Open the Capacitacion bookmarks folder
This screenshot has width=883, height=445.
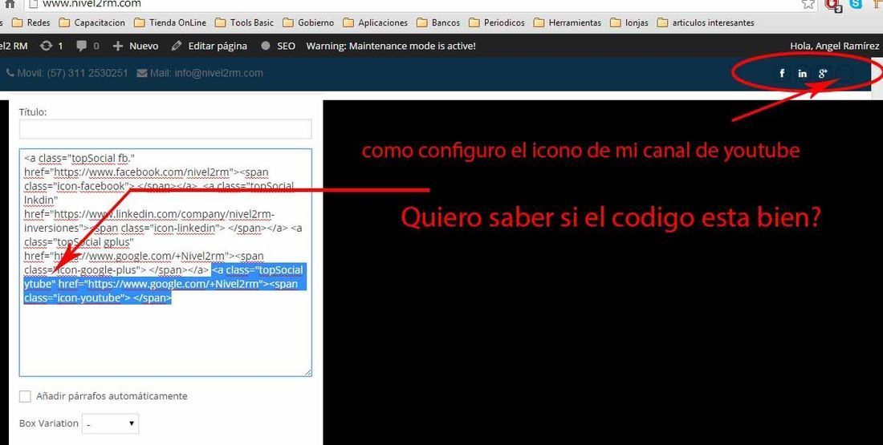pyautogui.click(x=92, y=23)
